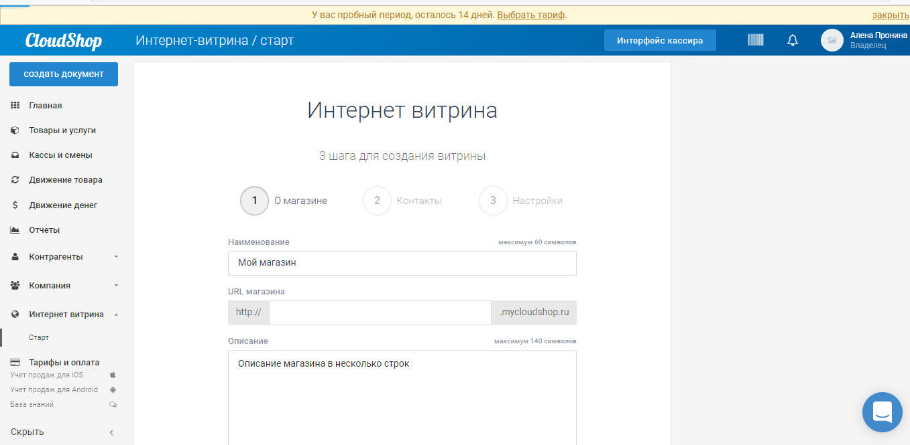The height and width of the screenshot is (445, 910).
Task: Select the Старт submenu item
Action: click(x=38, y=337)
